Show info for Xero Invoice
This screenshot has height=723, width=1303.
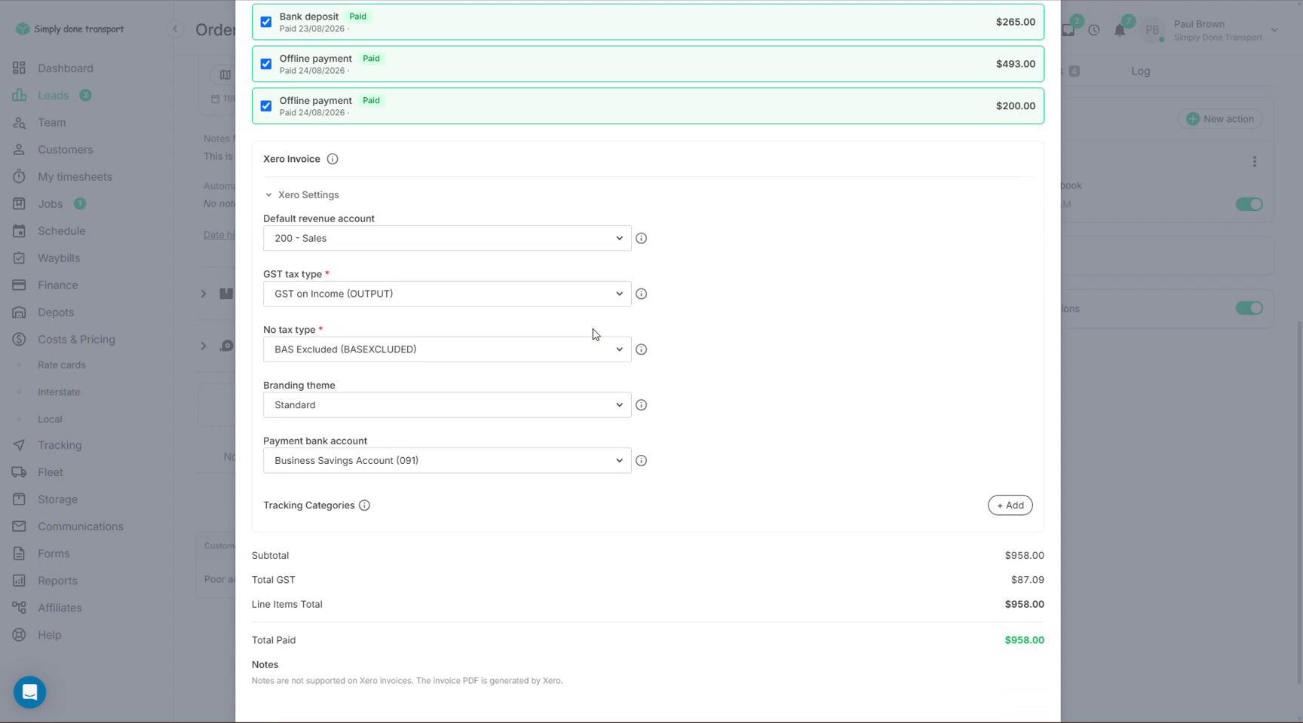(333, 159)
